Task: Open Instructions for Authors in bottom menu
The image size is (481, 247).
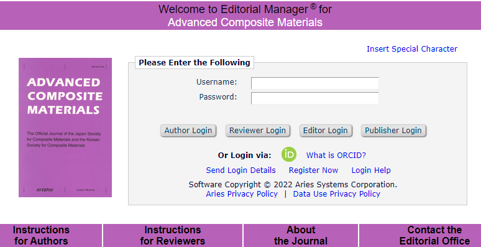Action: (x=41, y=235)
